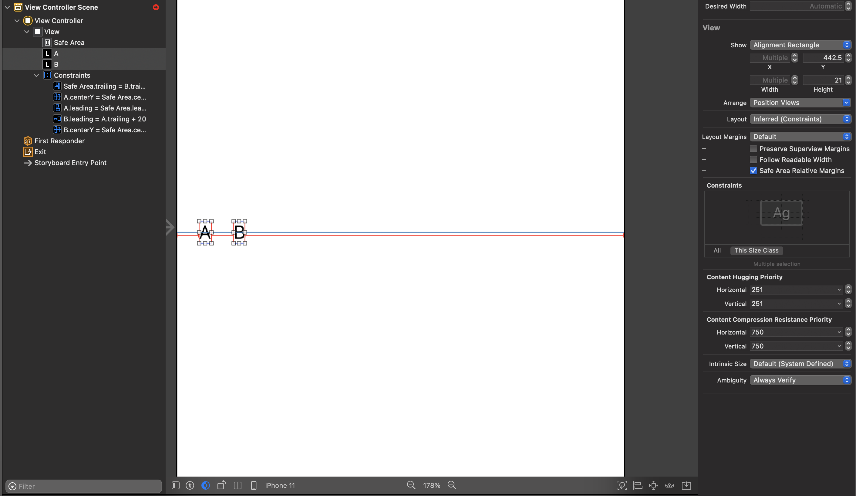856x496 pixels.
Task: Toggle the document outline panel button
Action: click(175, 485)
